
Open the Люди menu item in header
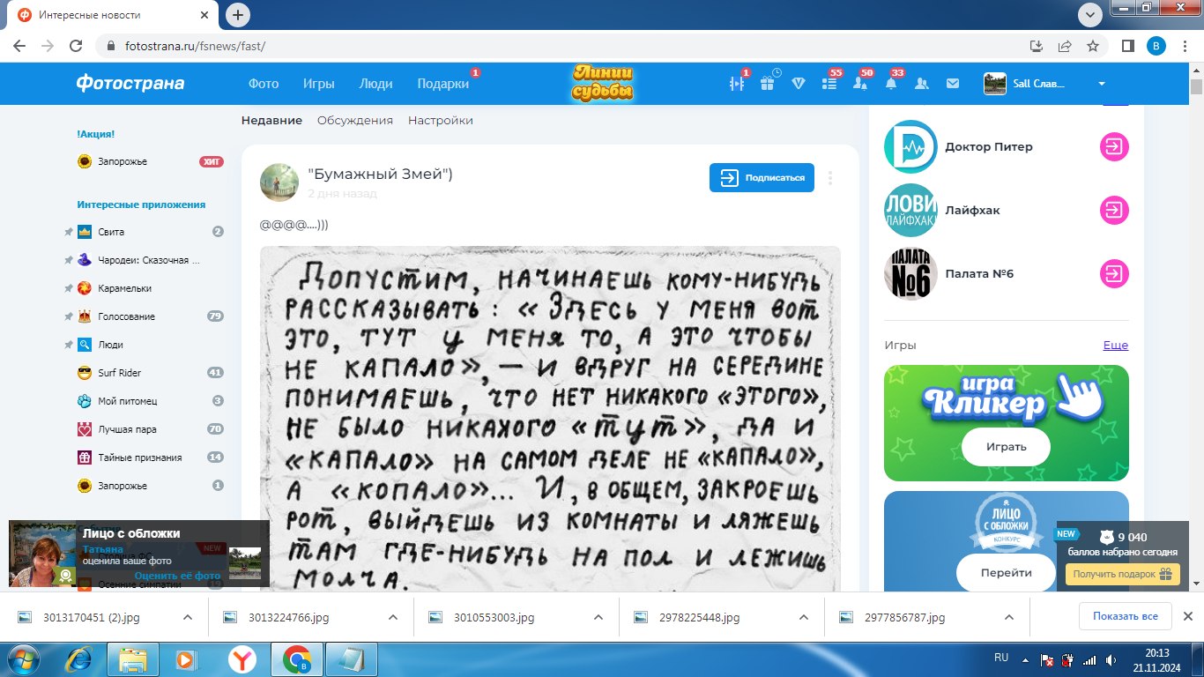coord(376,84)
